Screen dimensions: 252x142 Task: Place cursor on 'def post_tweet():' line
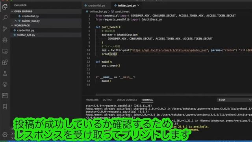tap(109, 27)
